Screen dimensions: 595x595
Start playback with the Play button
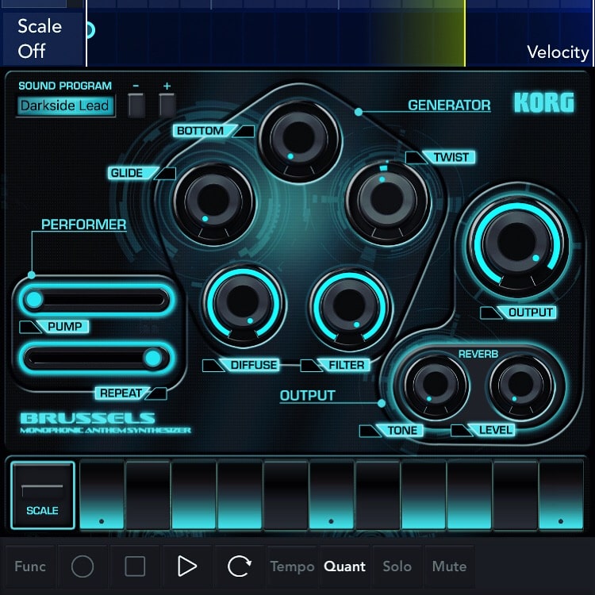point(187,566)
